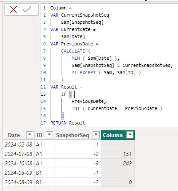Click the Column value 243
178x191 pixels.
coord(118,164)
